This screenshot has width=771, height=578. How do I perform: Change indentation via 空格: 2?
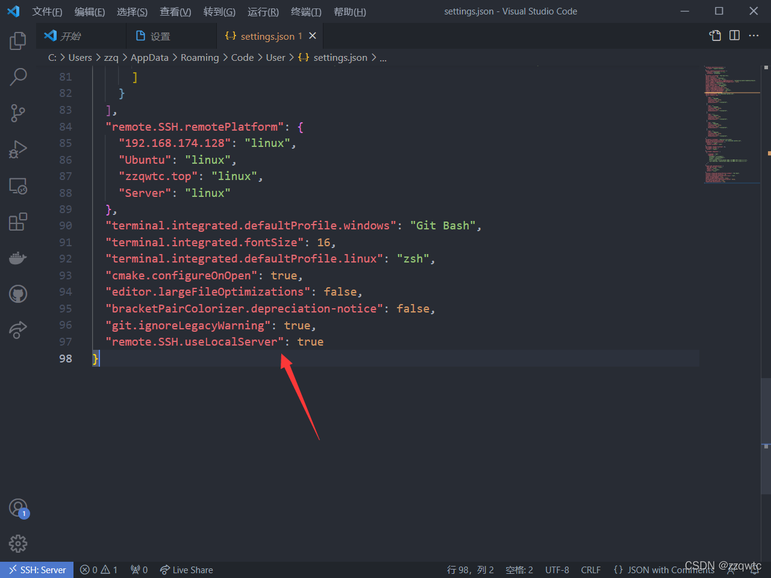tap(519, 570)
